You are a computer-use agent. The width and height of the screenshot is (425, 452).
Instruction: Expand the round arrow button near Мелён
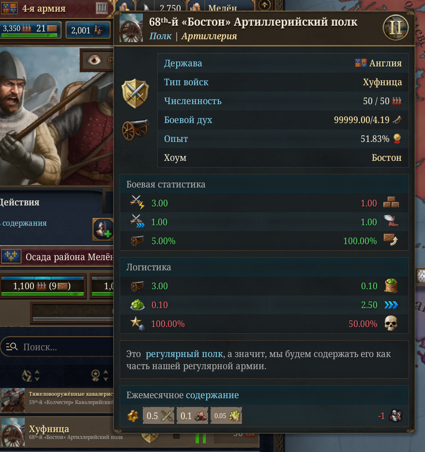pyautogui.click(x=265, y=5)
